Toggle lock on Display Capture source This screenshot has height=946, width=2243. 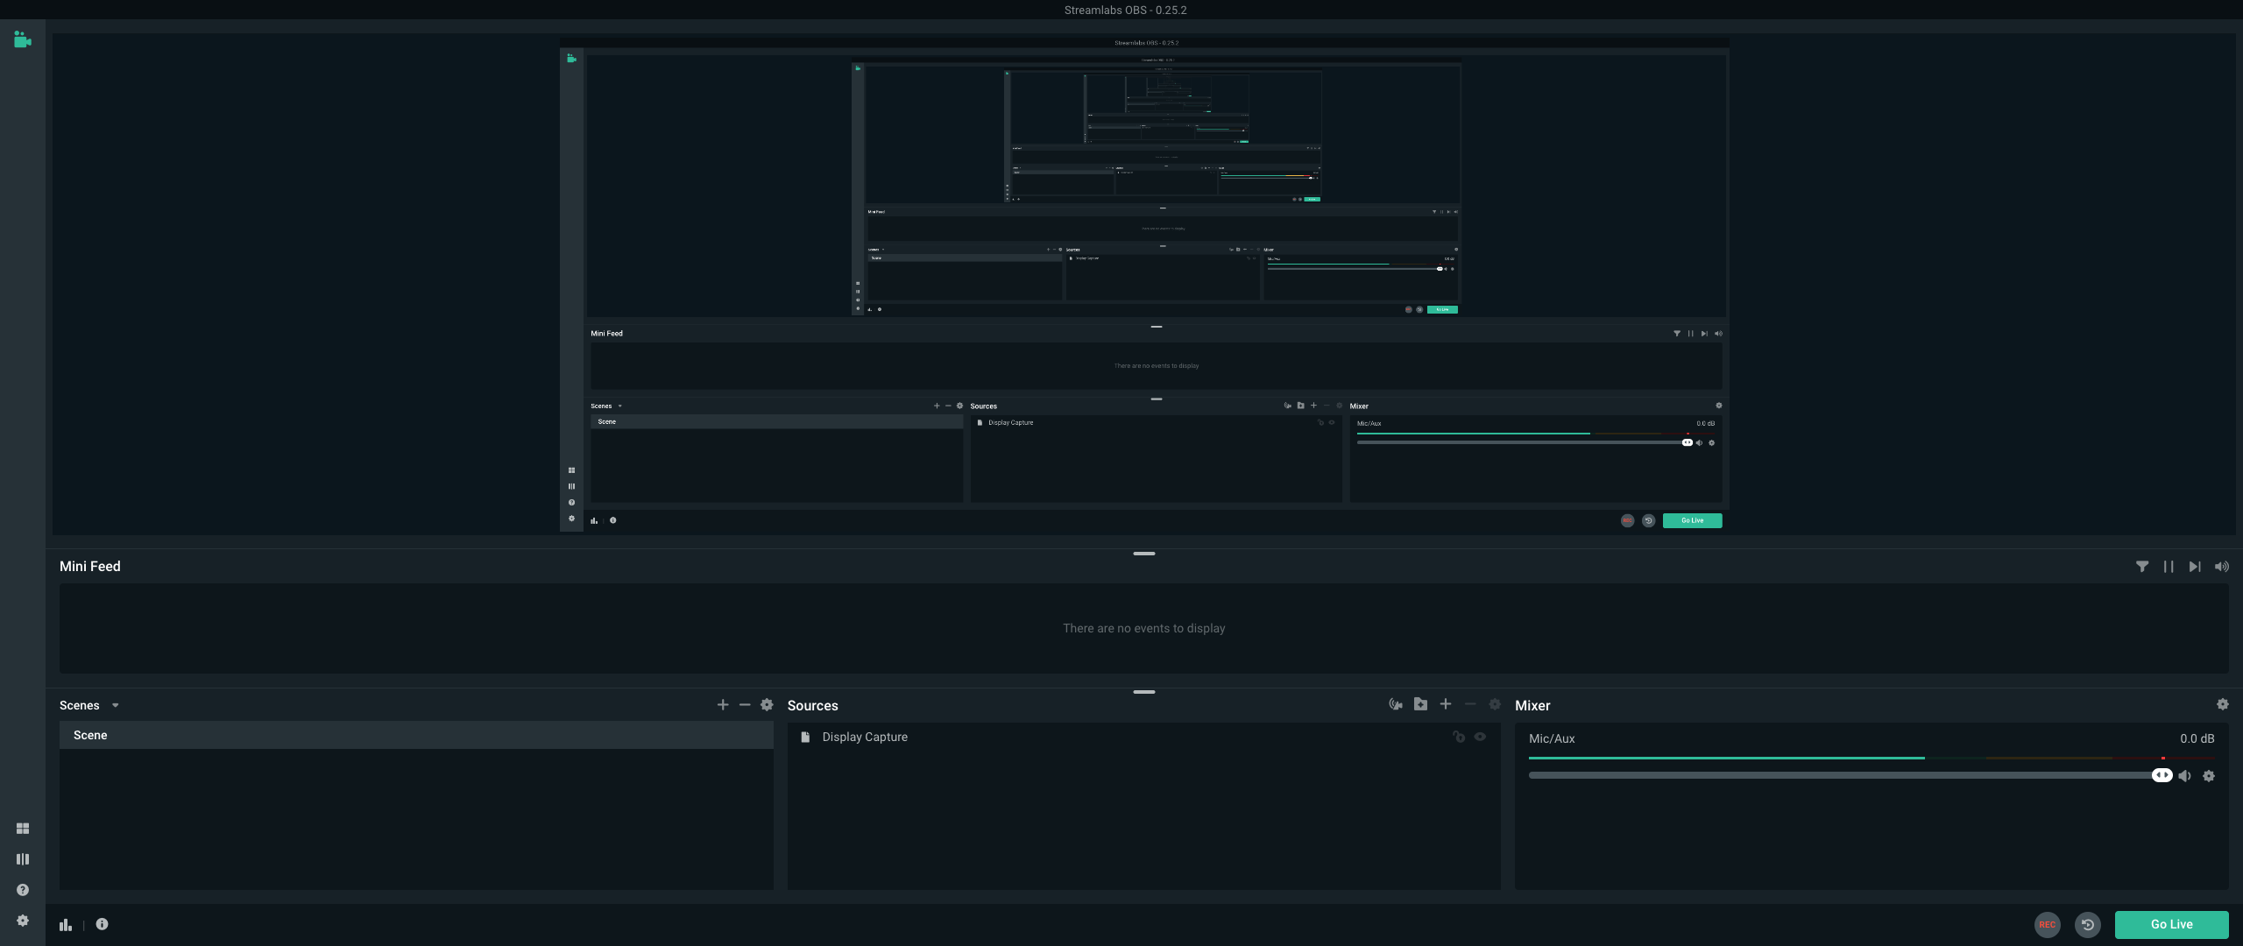(x=1459, y=737)
